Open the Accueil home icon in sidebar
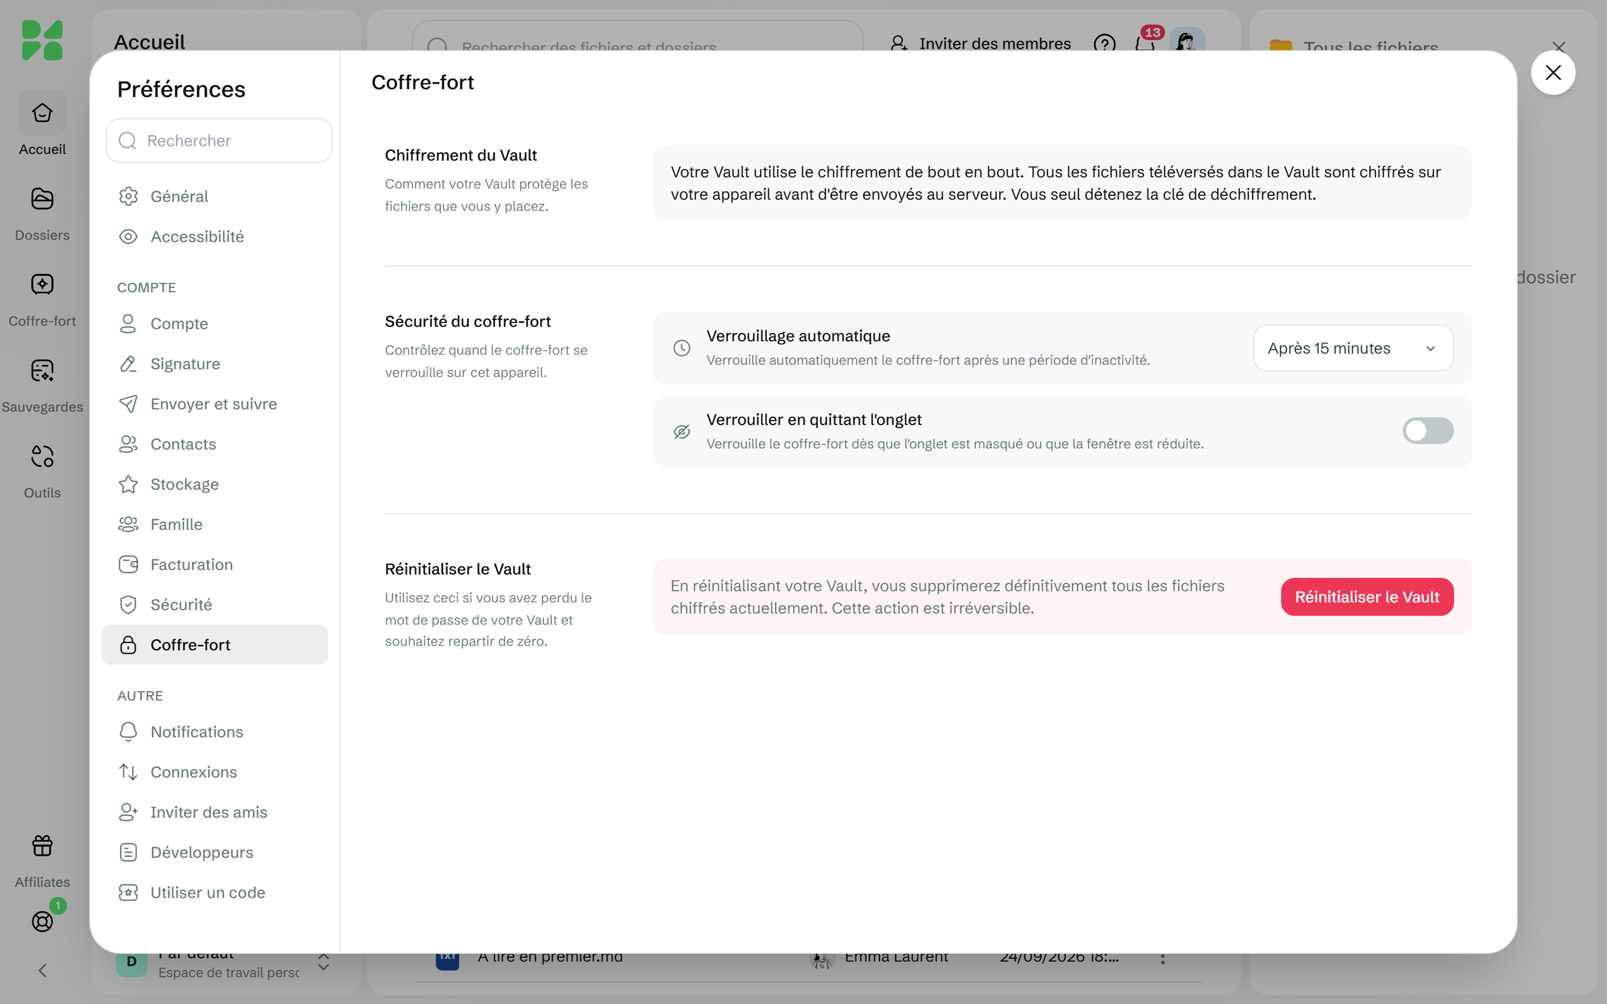The image size is (1607, 1004). pos(42,114)
